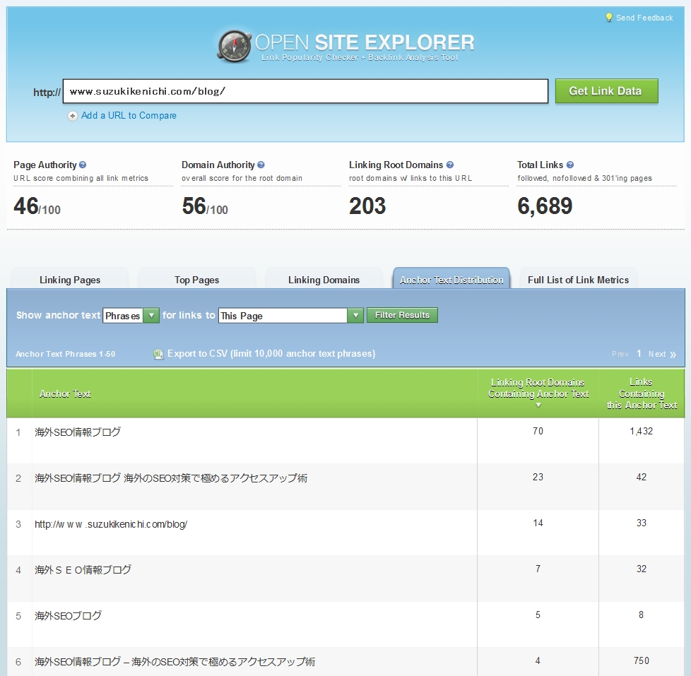691x676 pixels.
Task: Open the Phrases anchor text dropdown
Action: pyautogui.click(x=131, y=316)
